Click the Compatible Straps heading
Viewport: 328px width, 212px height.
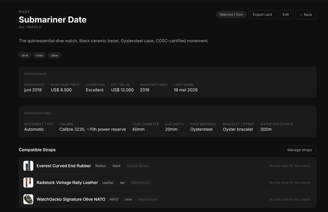(37, 150)
